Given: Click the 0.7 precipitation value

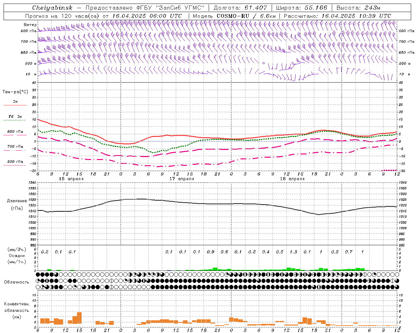Looking at the screenshot, I should [x=349, y=252].
